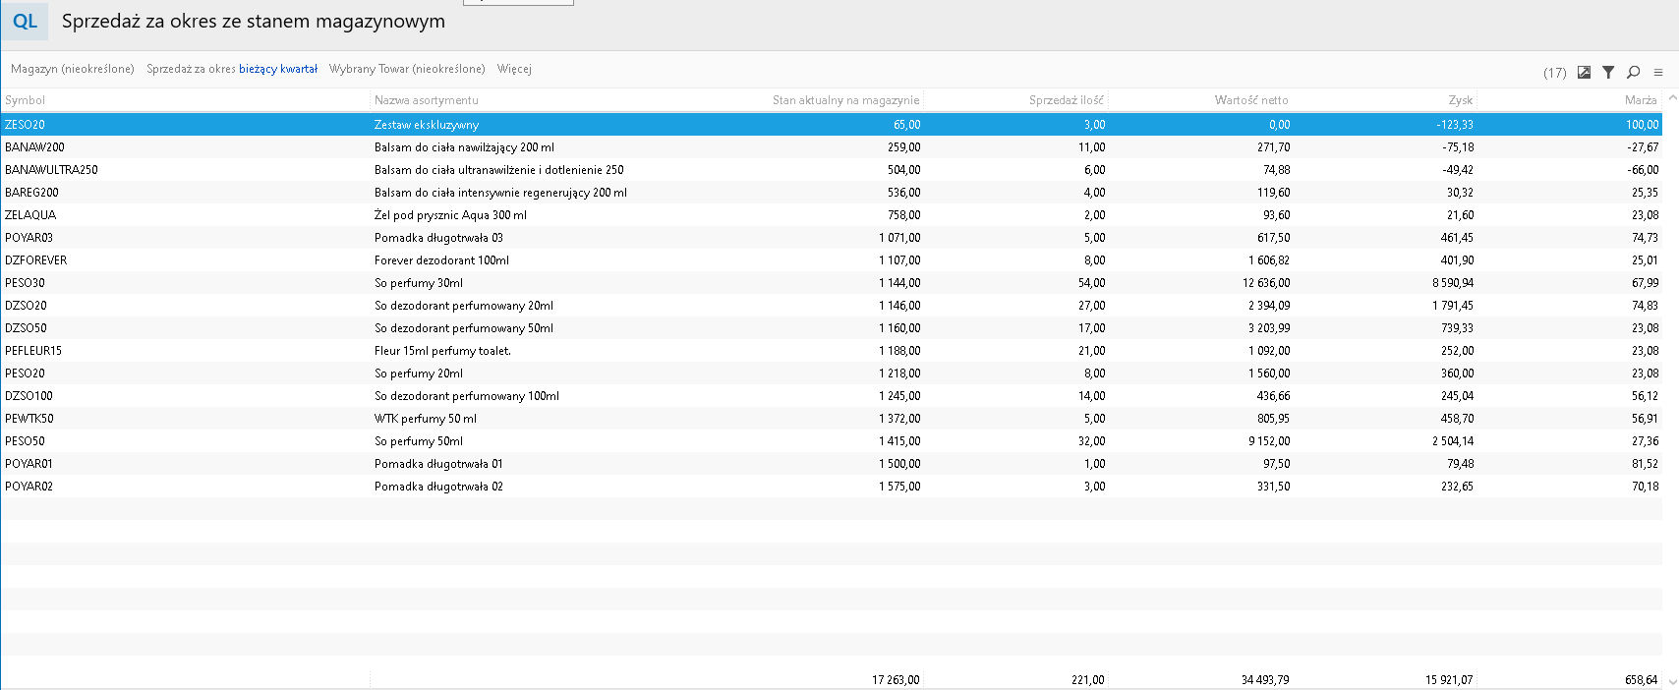Change the period 'bieżący kwartał' link
This screenshot has height=690, width=1679.
click(x=278, y=69)
